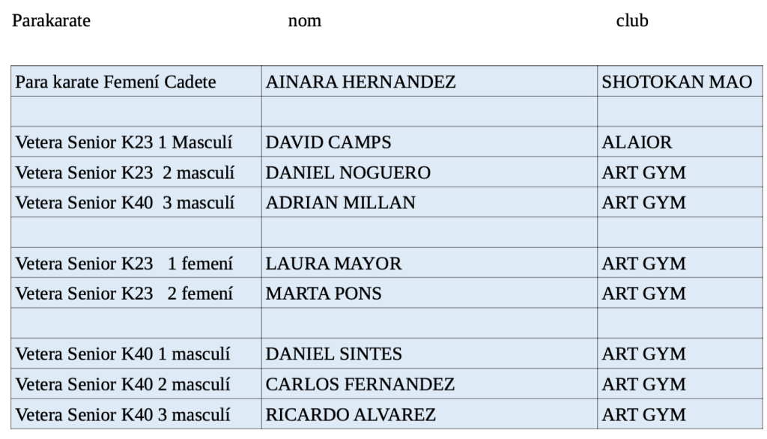Click the AINARA HERNANDEZ name cell
The width and height of the screenshot is (767, 439).
pos(360,82)
